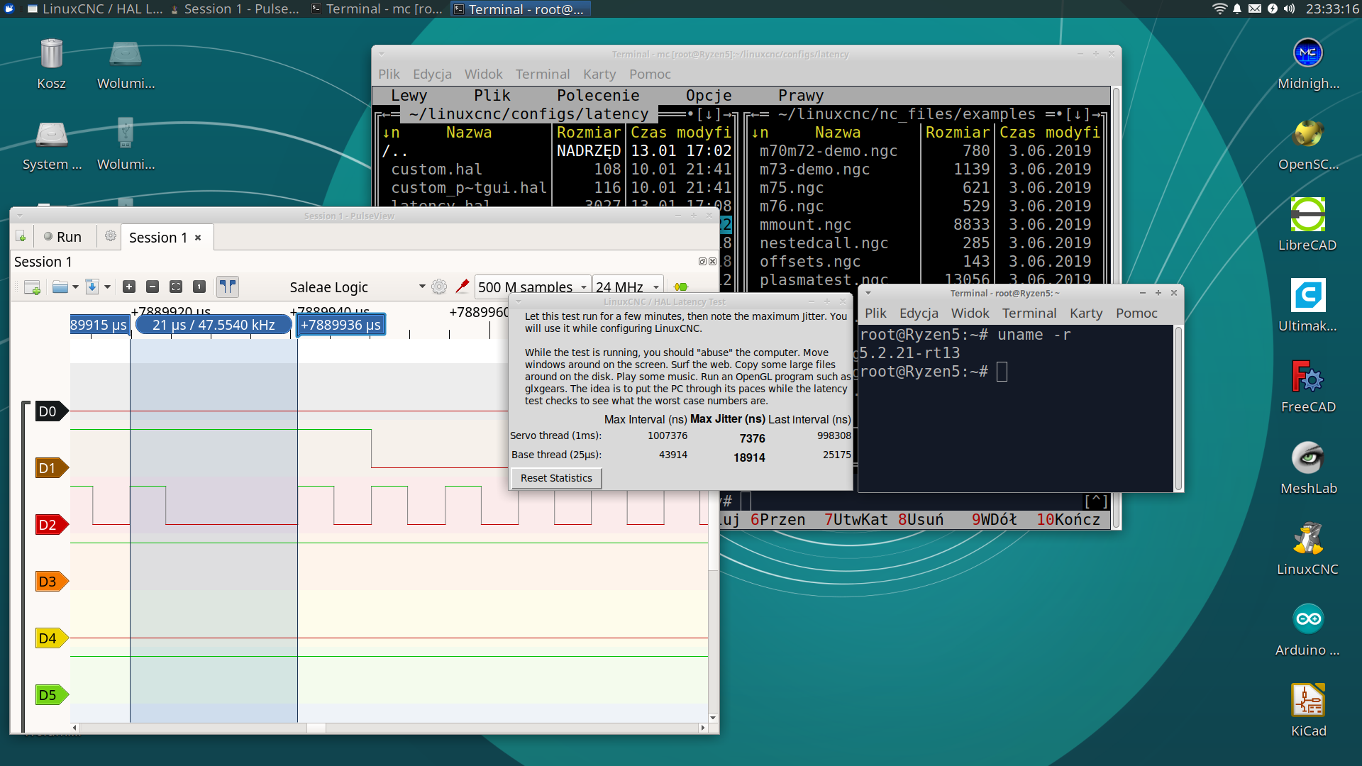
Task: Zoom in on the PulseView trace
Action: 129,287
